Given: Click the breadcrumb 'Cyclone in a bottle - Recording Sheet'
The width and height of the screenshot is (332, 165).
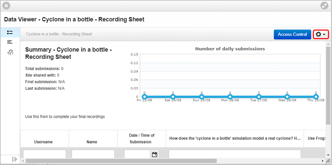Looking at the screenshot, I should (x=59, y=34).
